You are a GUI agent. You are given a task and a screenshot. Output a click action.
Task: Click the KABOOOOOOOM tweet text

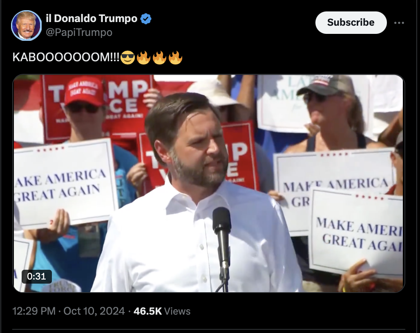click(x=66, y=57)
